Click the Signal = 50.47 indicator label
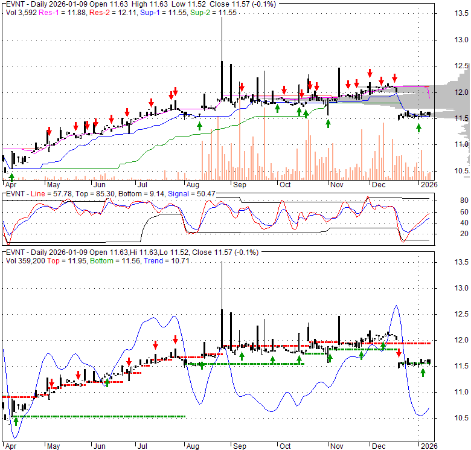The width and height of the screenshot is (471, 450). click(x=194, y=194)
